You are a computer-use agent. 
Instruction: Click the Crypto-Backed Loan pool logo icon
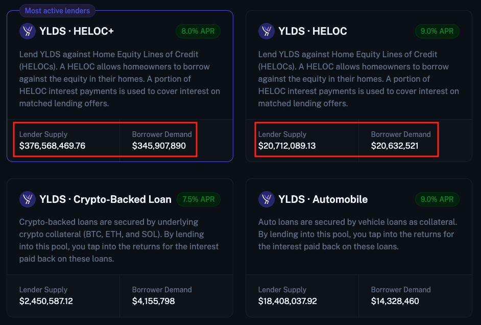click(27, 199)
